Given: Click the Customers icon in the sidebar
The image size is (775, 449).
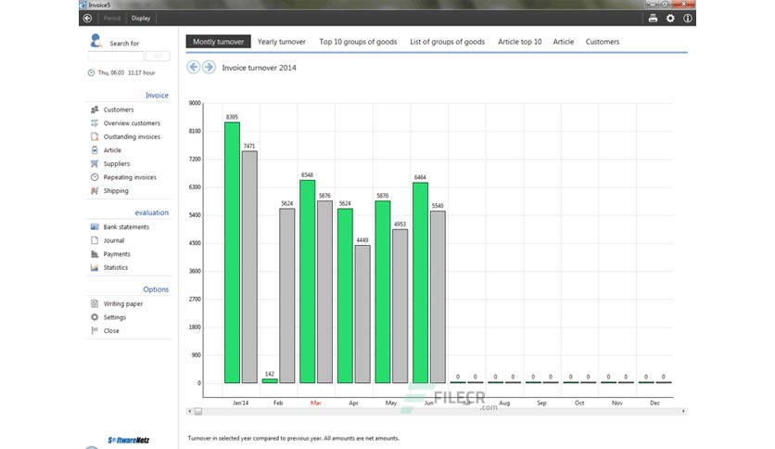Looking at the screenshot, I should (95, 109).
